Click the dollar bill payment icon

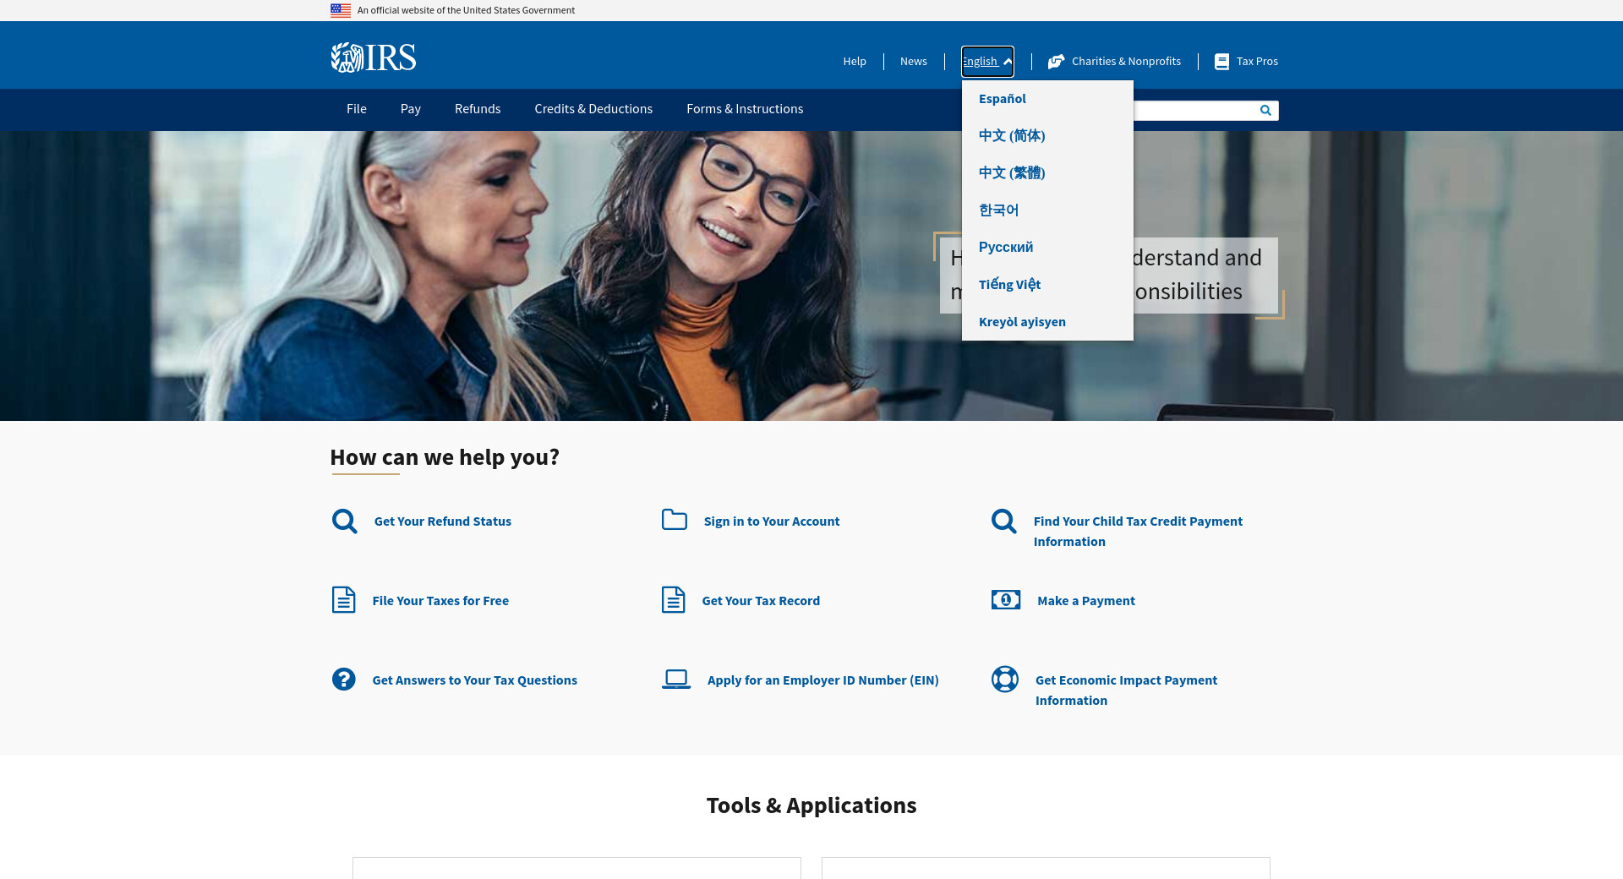click(x=1005, y=600)
